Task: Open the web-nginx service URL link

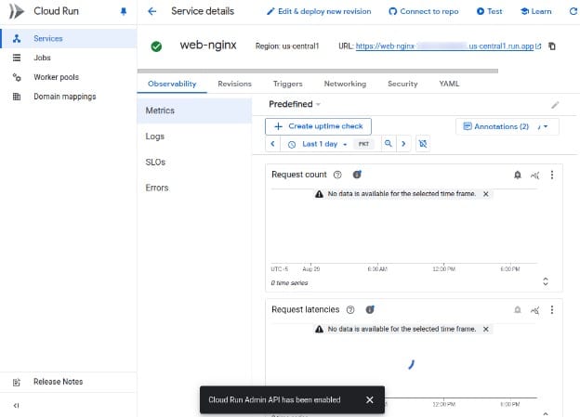Action: pyautogui.click(x=448, y=46)
